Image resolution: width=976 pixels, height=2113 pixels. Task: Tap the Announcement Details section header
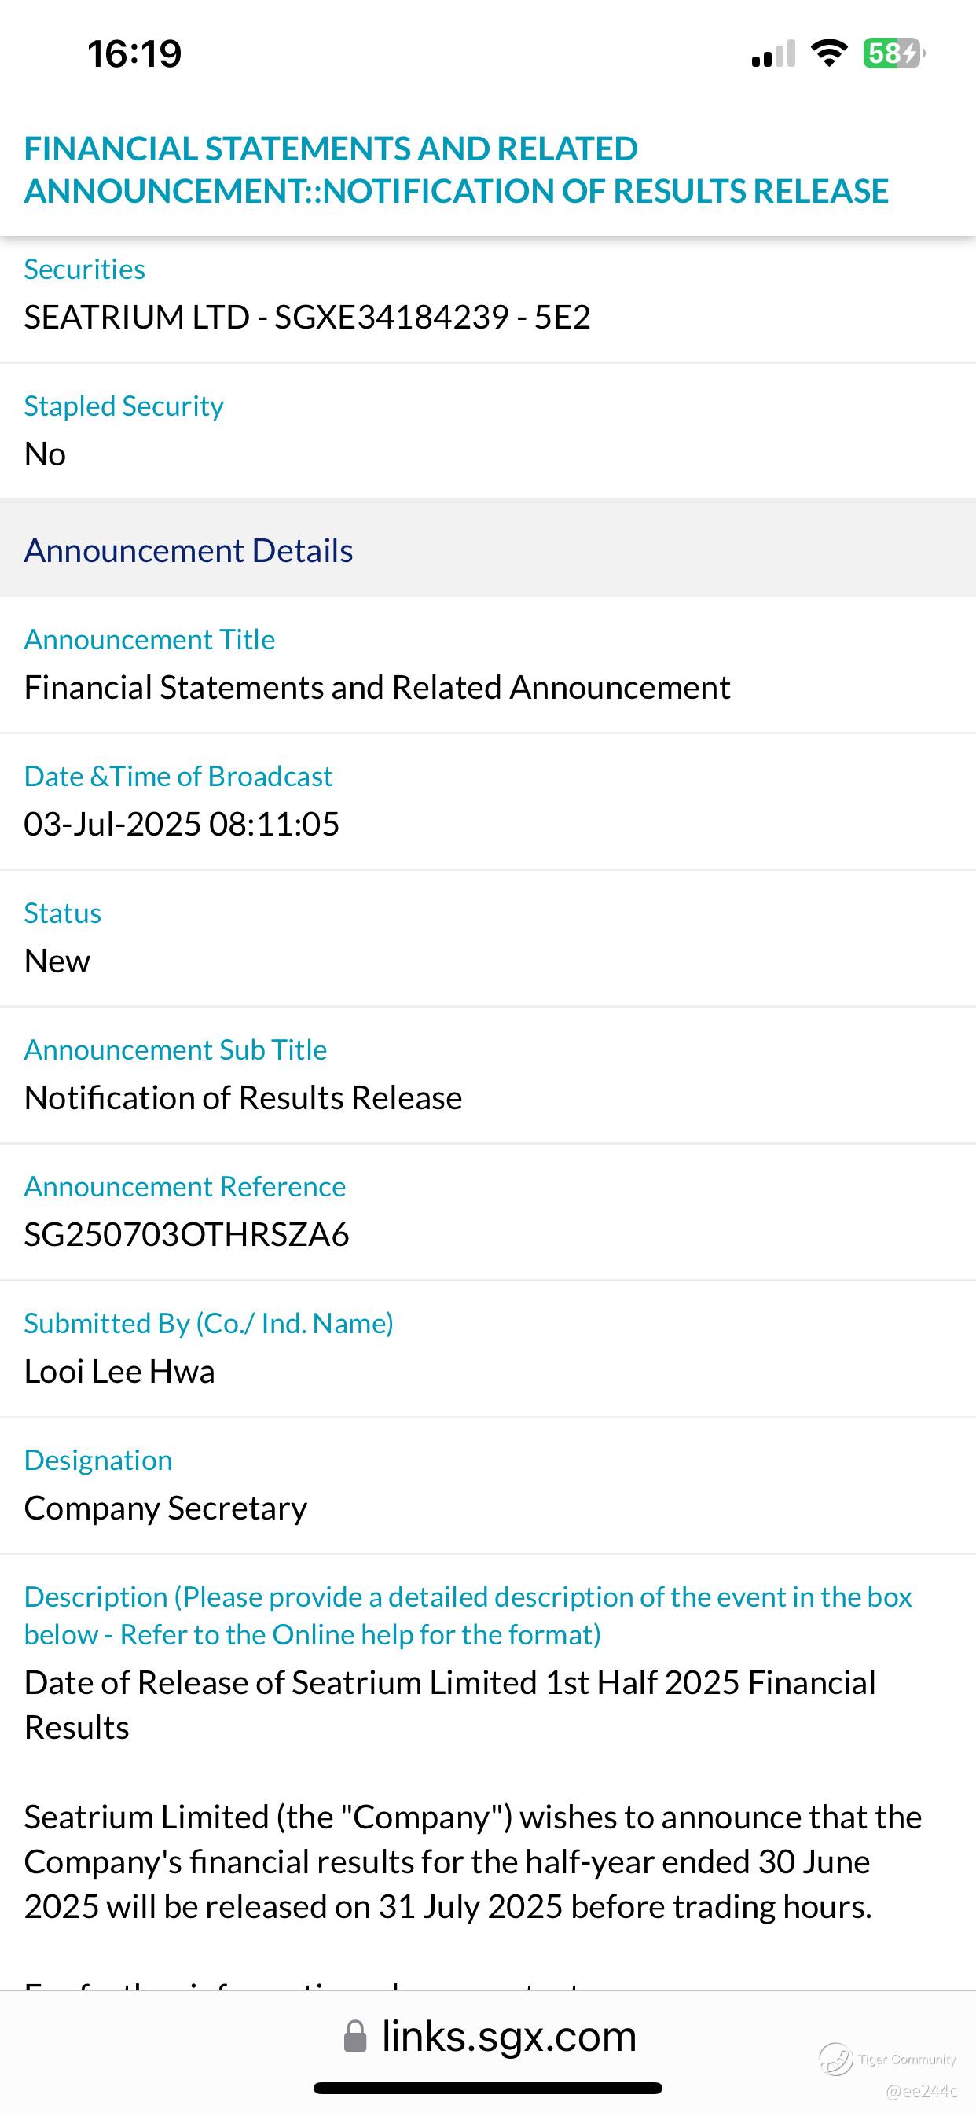189,550
